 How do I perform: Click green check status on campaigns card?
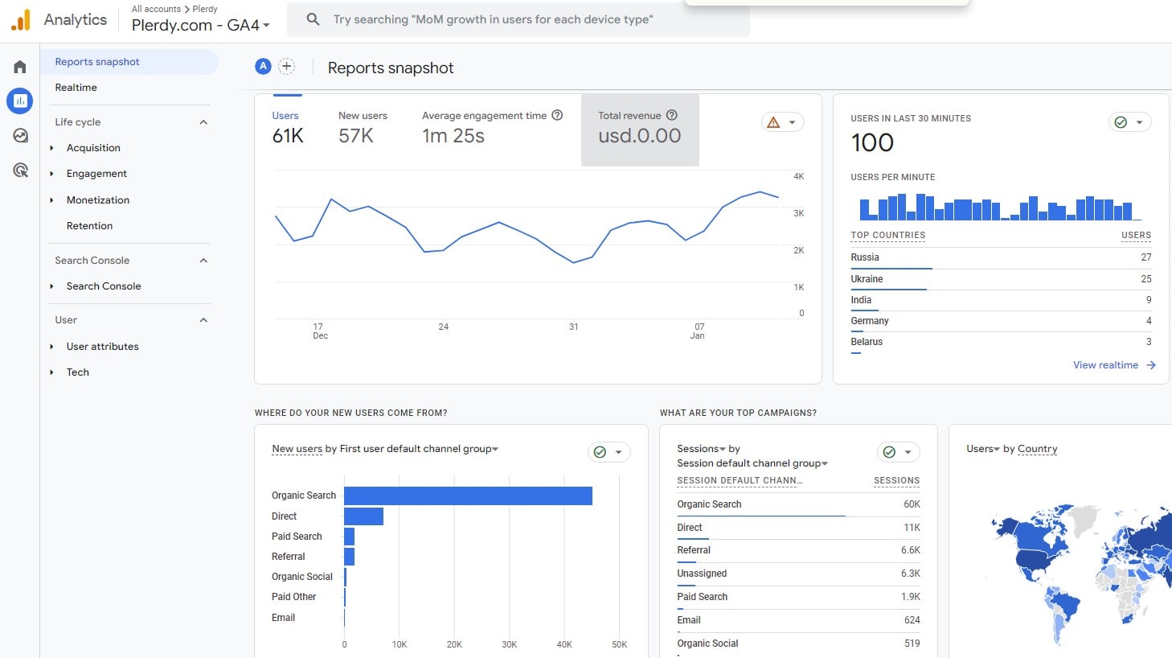coord(889,452)
